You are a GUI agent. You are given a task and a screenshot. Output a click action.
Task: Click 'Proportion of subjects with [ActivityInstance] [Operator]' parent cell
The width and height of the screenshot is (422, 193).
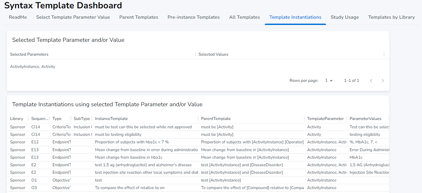pos(252,142)
